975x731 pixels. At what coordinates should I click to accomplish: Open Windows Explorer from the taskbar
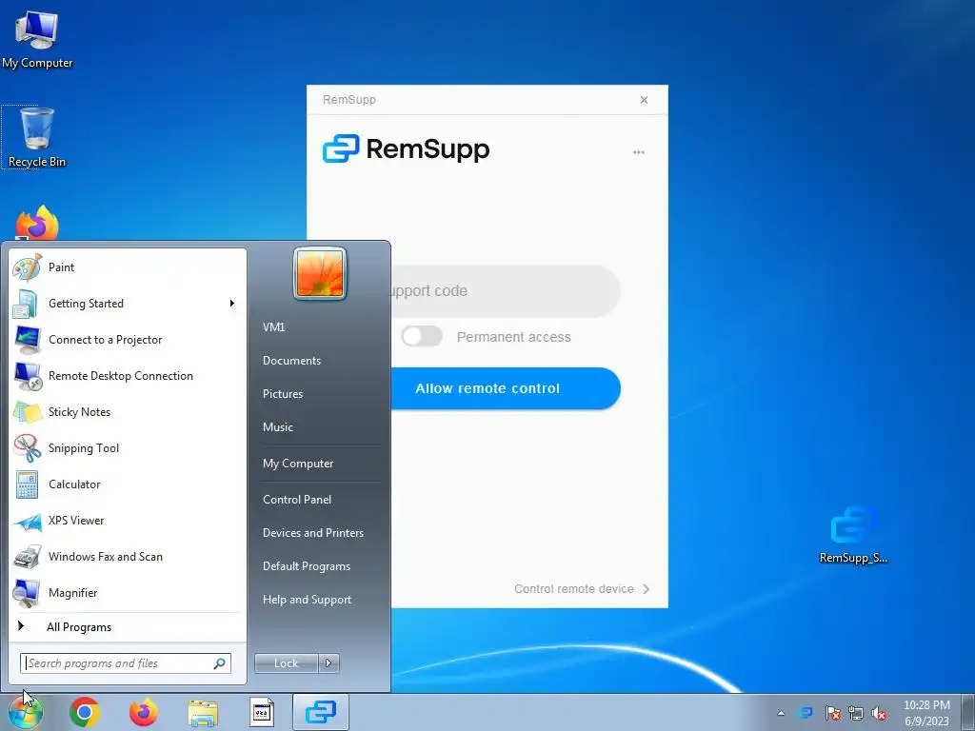pos(203,712)
